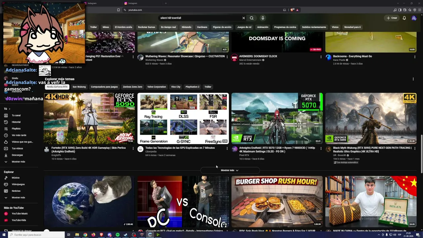This screenshot has height=238, width=423.
Task: Open the Burger Shop Rush Hour thumbnail
Action: 277,201
